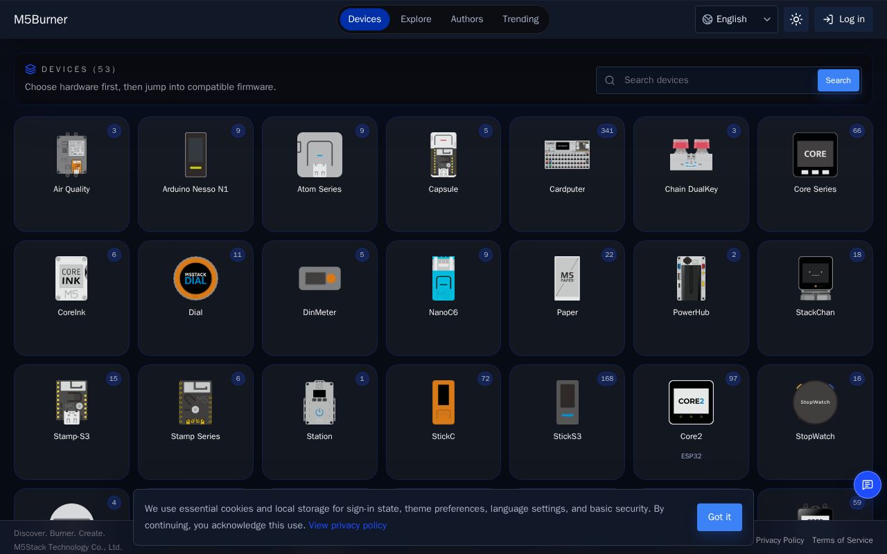Pick the CoreInk device icon

(x=71, y=278)
